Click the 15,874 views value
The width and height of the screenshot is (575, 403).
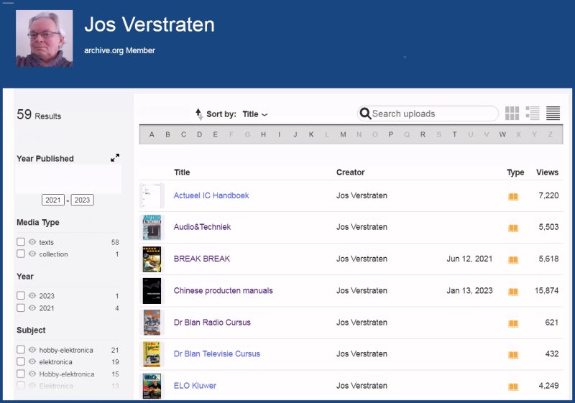tap(546, 290)
